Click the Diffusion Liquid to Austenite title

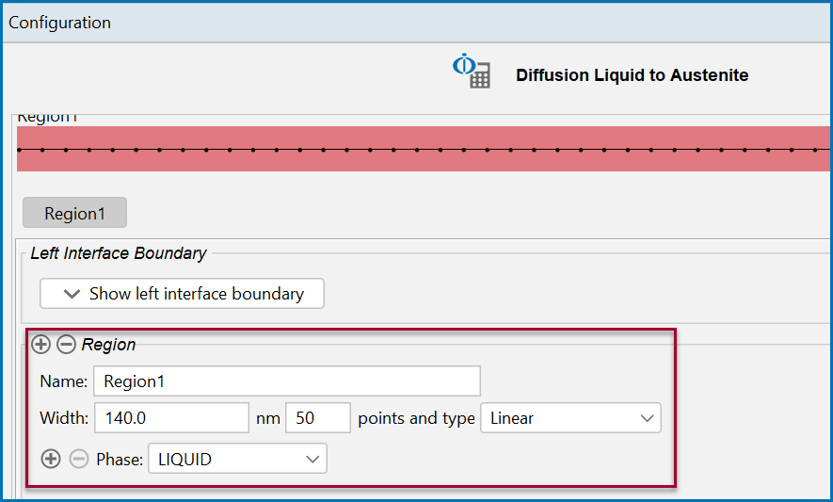[x=632, y=75]
